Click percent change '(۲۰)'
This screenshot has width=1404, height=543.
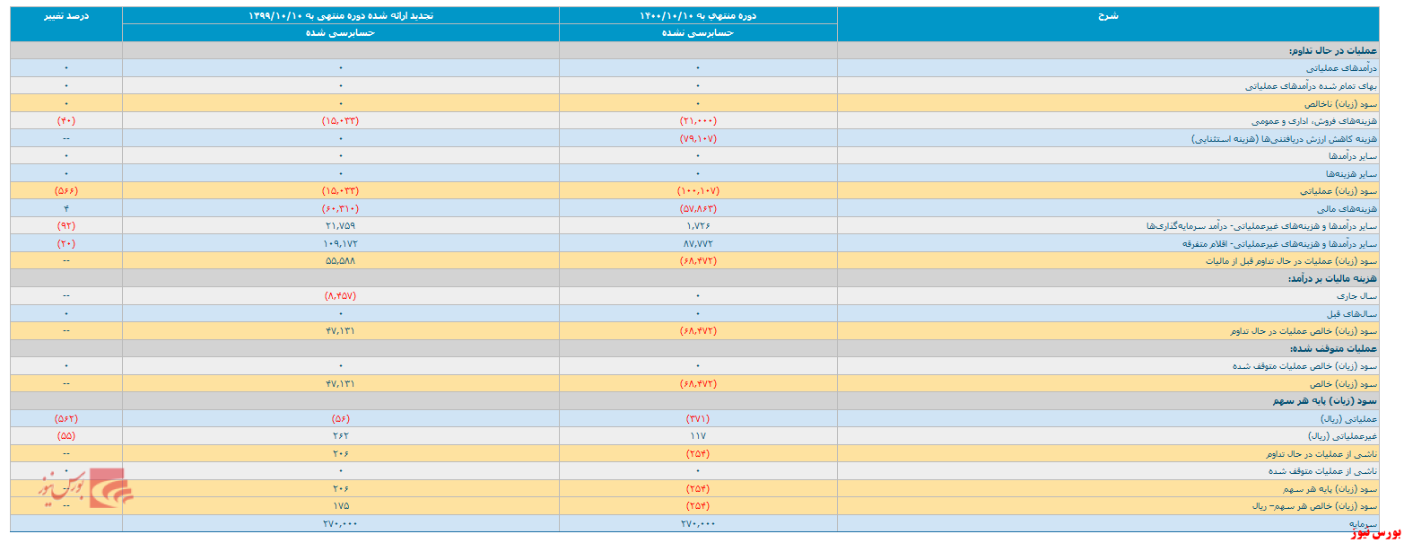point(66,243)
